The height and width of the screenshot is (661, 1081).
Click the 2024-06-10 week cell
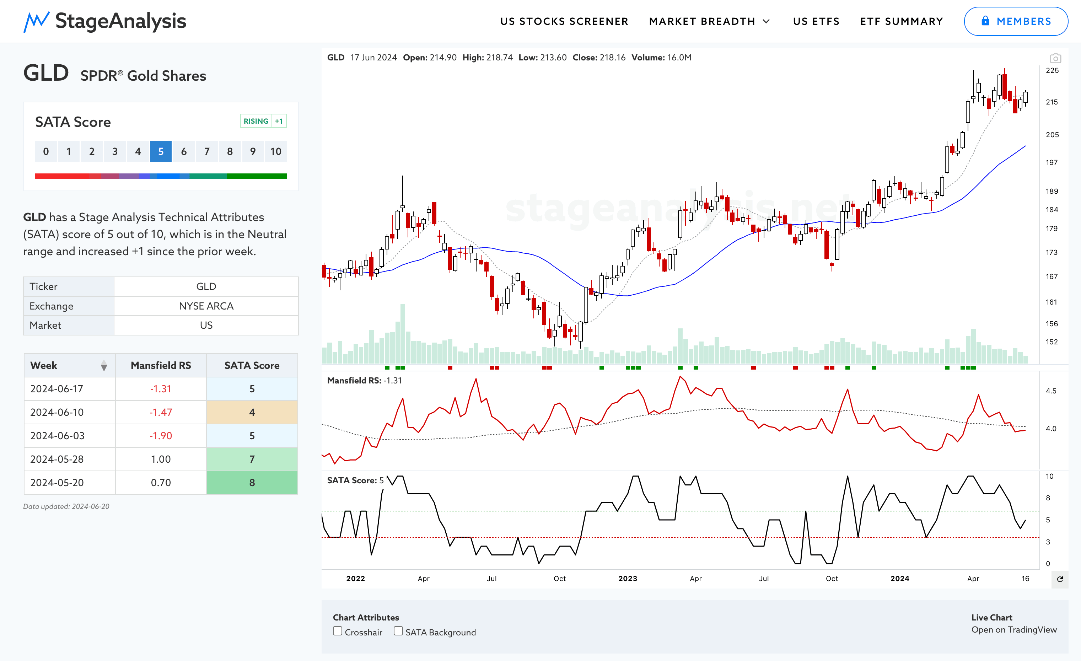coord(70,412)
